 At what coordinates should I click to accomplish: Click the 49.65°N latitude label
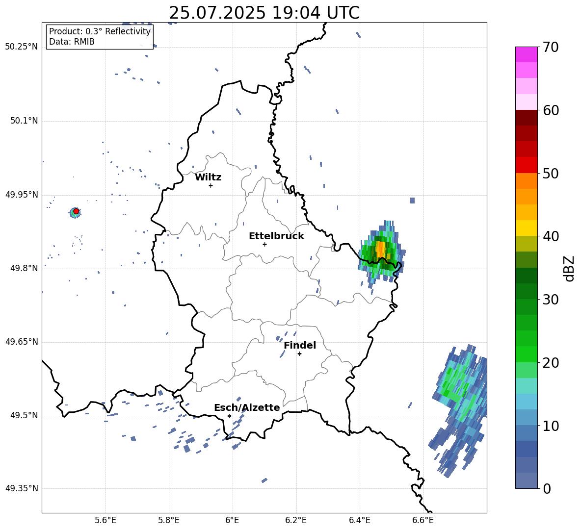[22, 342]
